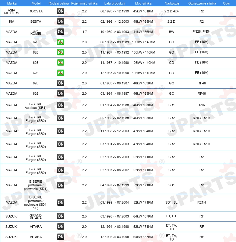The width and height of the screenshot is (236, 242).
Task: Click ON icon in the R21N engine row
Action: [x=60, y=202]
